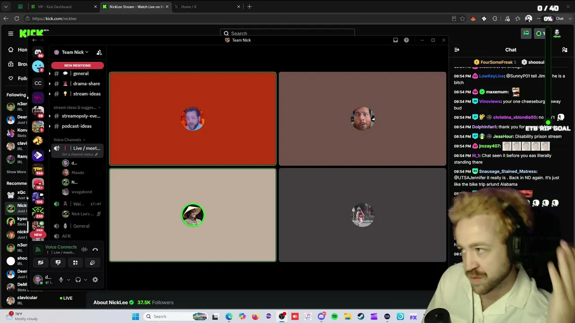Turn on camera in Discord voice panel
Viewport: 575px width, 323px height.
40,262
